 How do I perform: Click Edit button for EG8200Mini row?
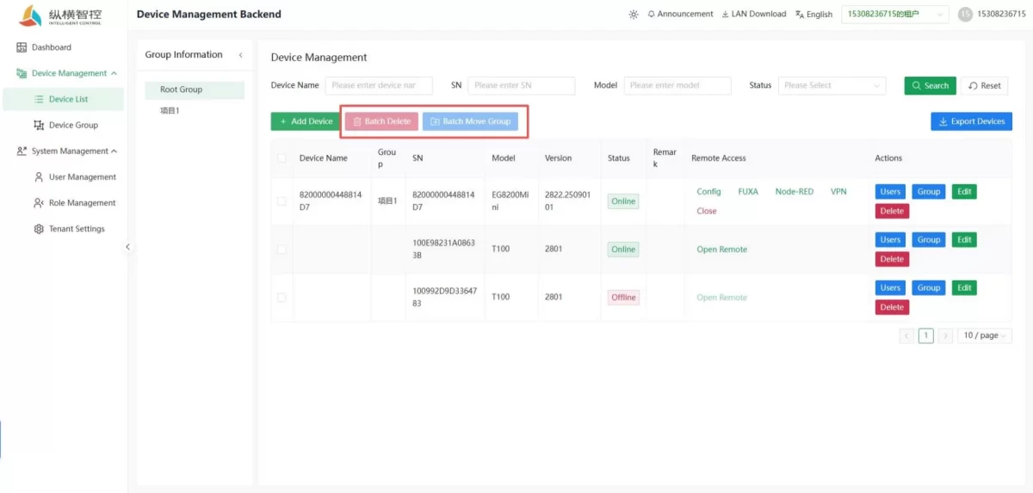click(x=964, y=192)
